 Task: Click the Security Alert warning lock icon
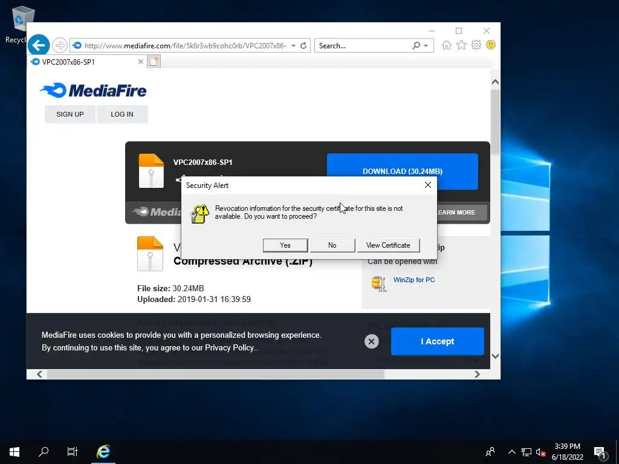tap(199, 214)
